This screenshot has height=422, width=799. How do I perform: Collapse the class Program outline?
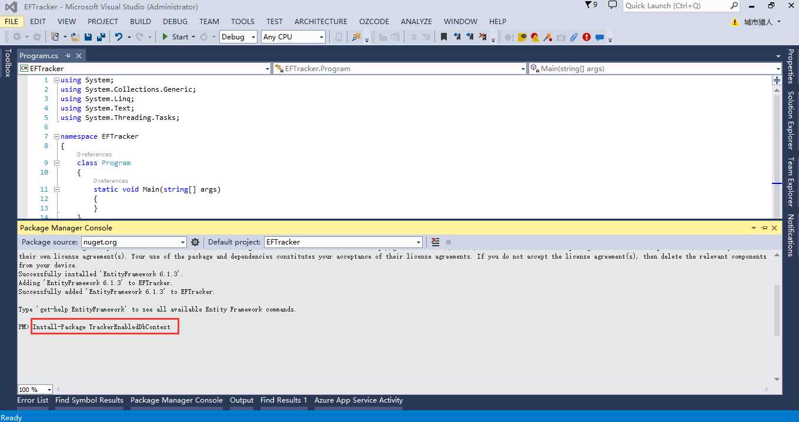click(56, 163)
